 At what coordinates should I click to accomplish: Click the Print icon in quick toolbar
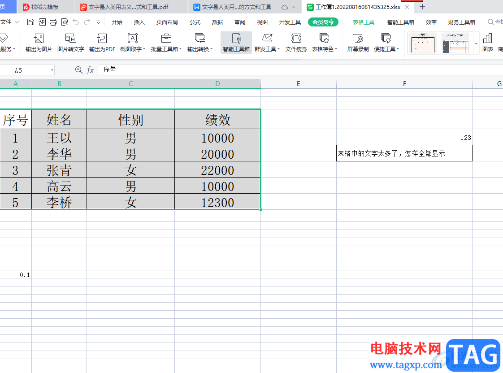tap(53, 22)
